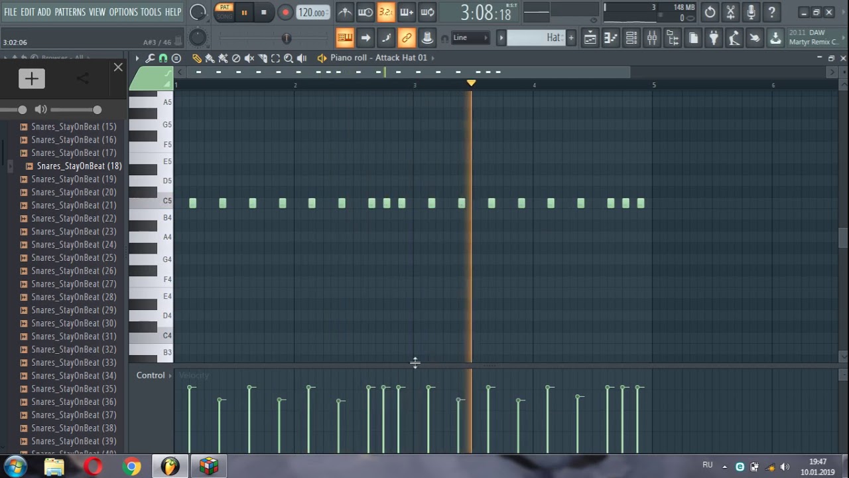Open the ADD menu

click(44, 12)
